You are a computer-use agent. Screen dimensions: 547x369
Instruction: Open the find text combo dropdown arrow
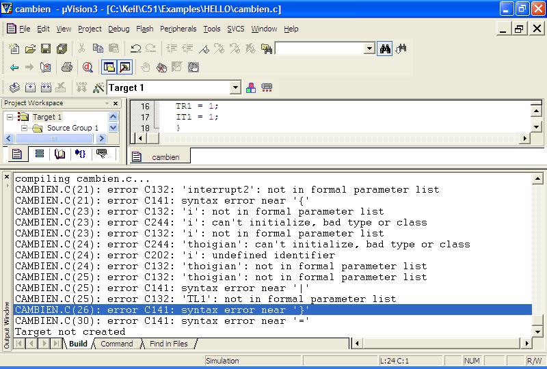click(369, 49)
